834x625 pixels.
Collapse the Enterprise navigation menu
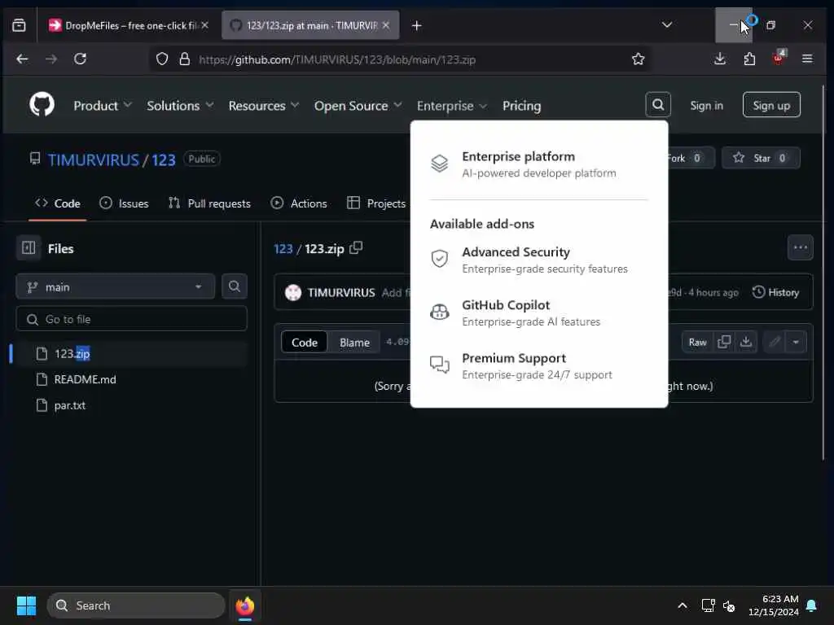point(451,106)
